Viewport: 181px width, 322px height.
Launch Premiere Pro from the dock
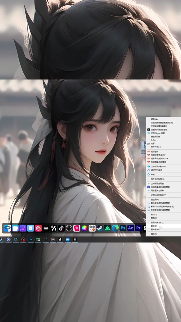click(138, 228)
